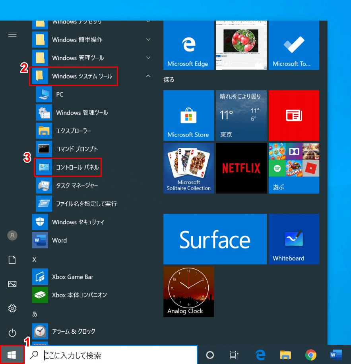Click Cortana circle on the taskbar
The width and height of the screenshot is (351, 364).
click(x=210, y=355)
